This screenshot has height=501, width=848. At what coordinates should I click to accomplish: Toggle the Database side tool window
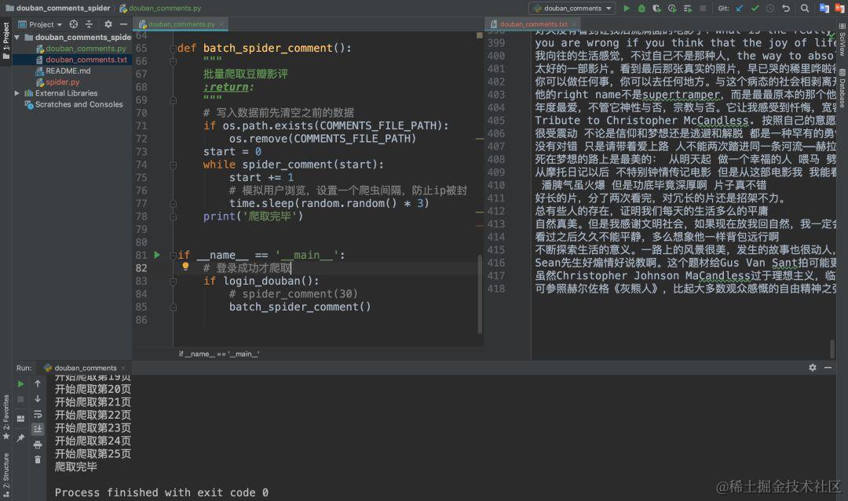842,88
